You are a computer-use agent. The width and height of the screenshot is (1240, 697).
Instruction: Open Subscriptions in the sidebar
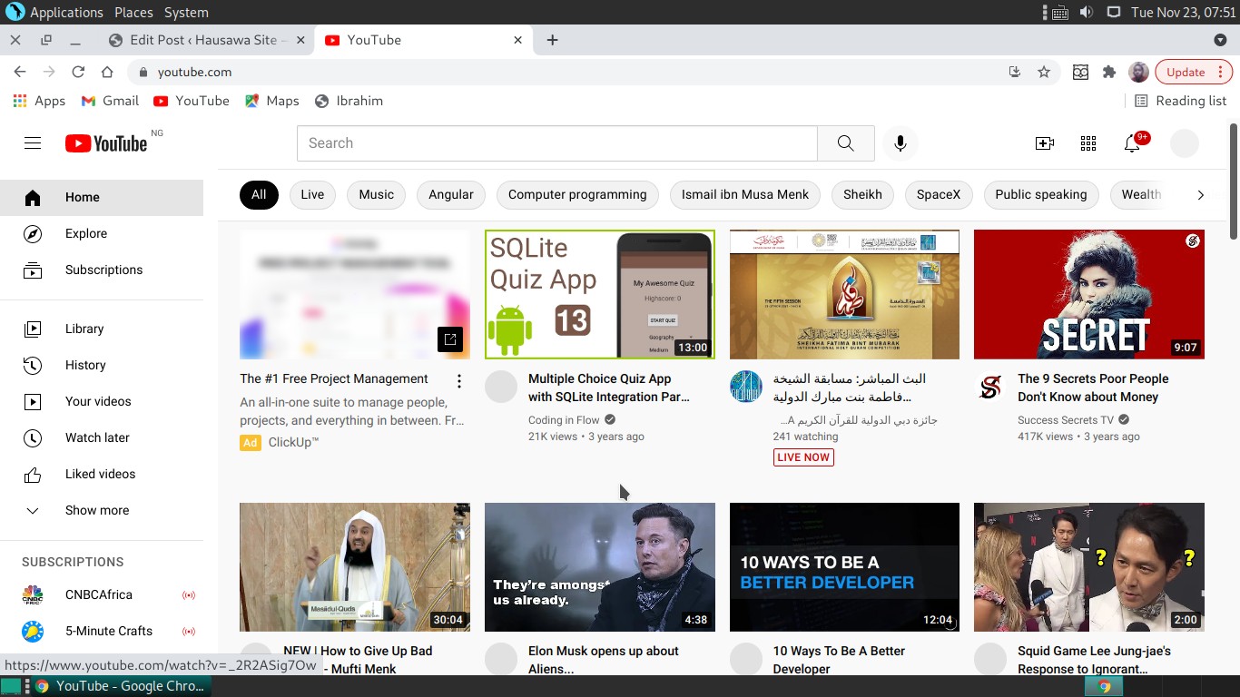point(102,270)
